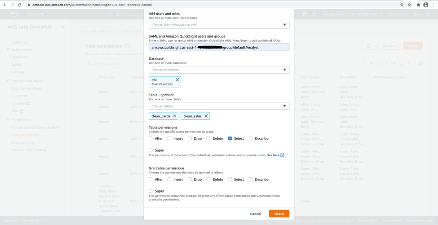Go to page 2 of permissions
Viewport: 438px width, 225px height.
click(x=379, y=64)
